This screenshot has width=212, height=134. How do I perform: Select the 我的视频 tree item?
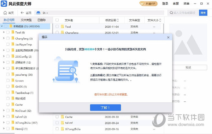[20, 98]
